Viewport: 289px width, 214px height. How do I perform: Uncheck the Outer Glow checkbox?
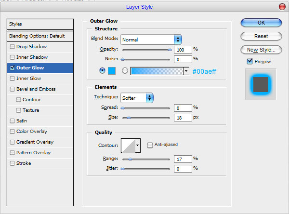coord(12,67)
